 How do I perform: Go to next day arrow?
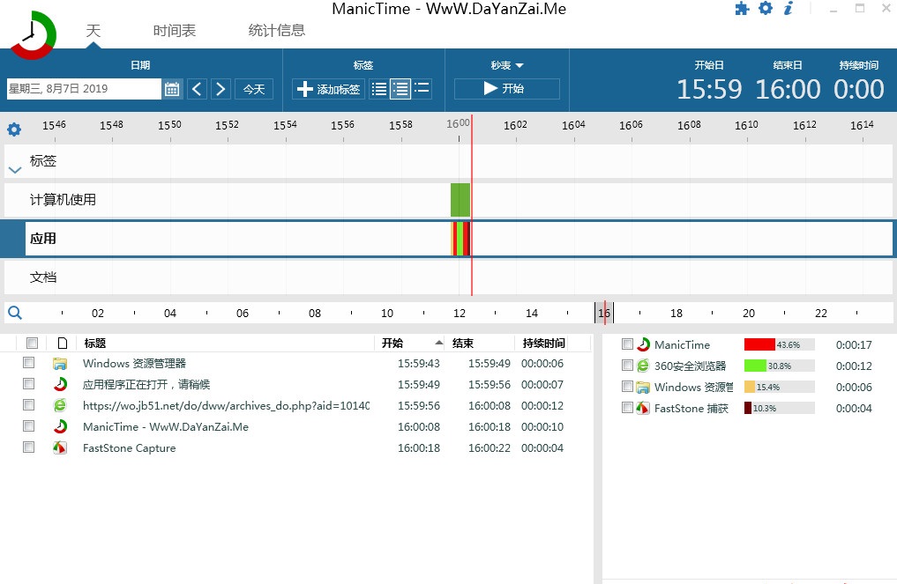pos(221,89)
